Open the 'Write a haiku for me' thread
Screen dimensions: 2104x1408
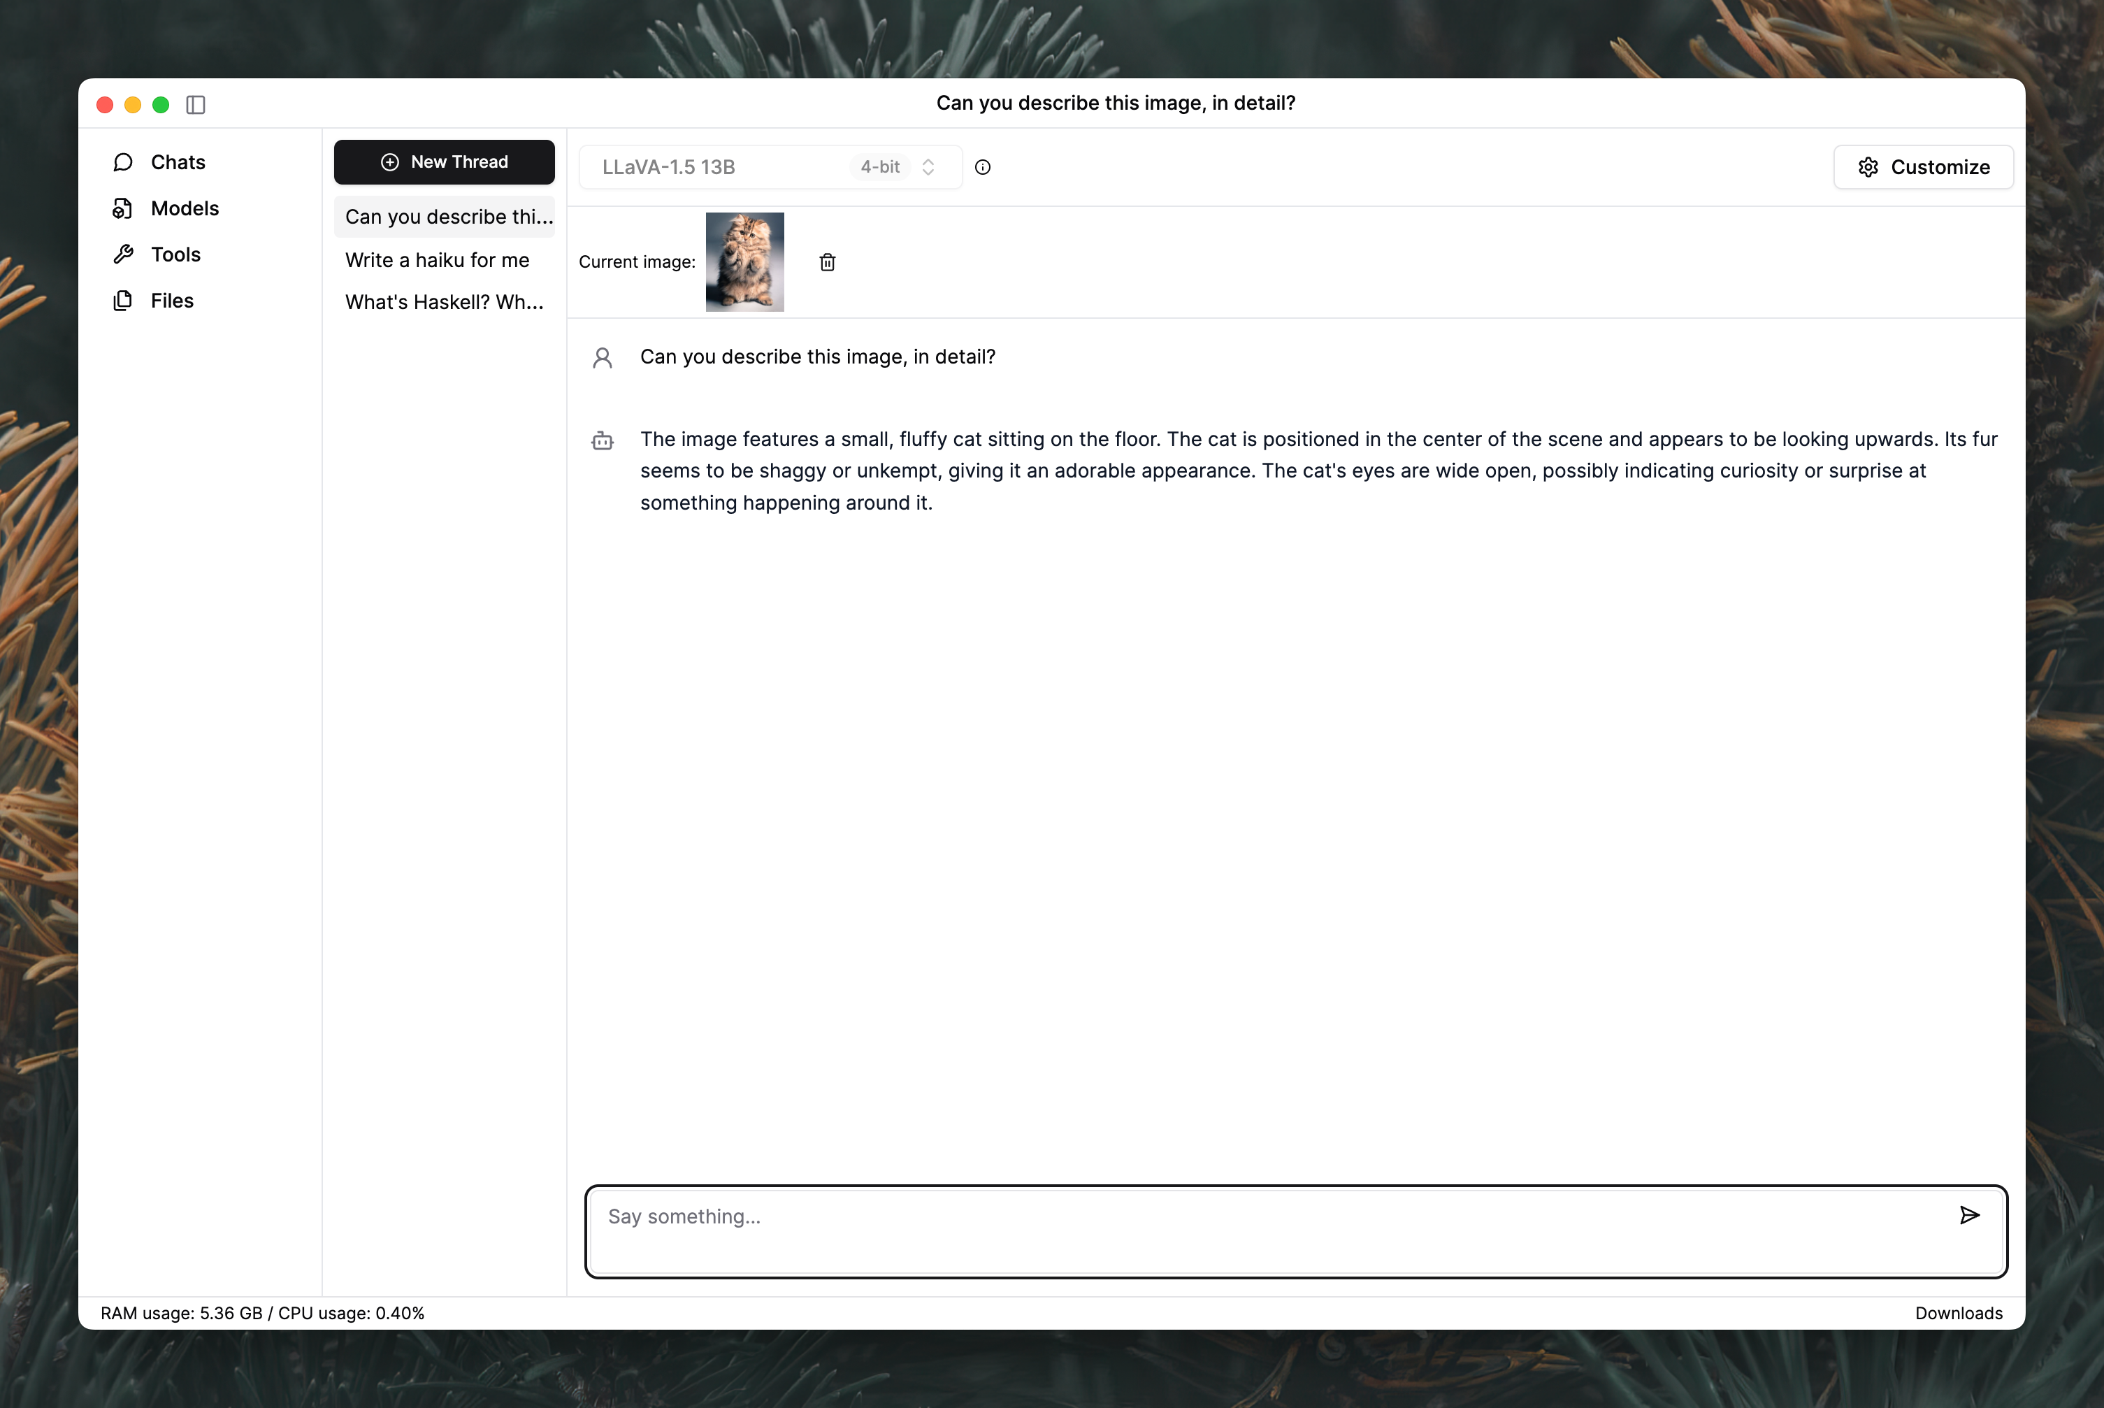tap(437, 259)
